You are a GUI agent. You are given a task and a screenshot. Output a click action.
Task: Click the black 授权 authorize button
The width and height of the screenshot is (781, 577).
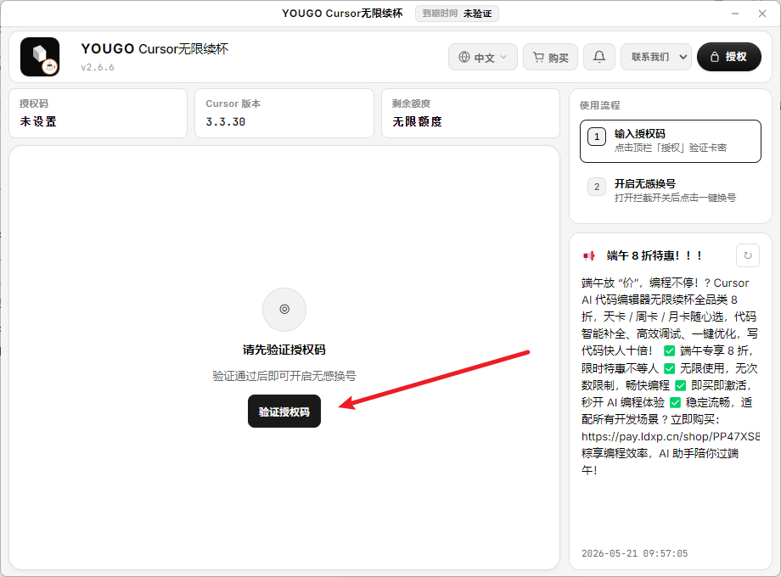728,57
